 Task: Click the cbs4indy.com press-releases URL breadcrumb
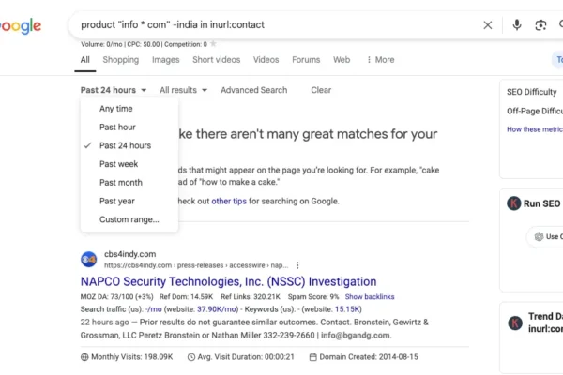click(x=196, y=265)
